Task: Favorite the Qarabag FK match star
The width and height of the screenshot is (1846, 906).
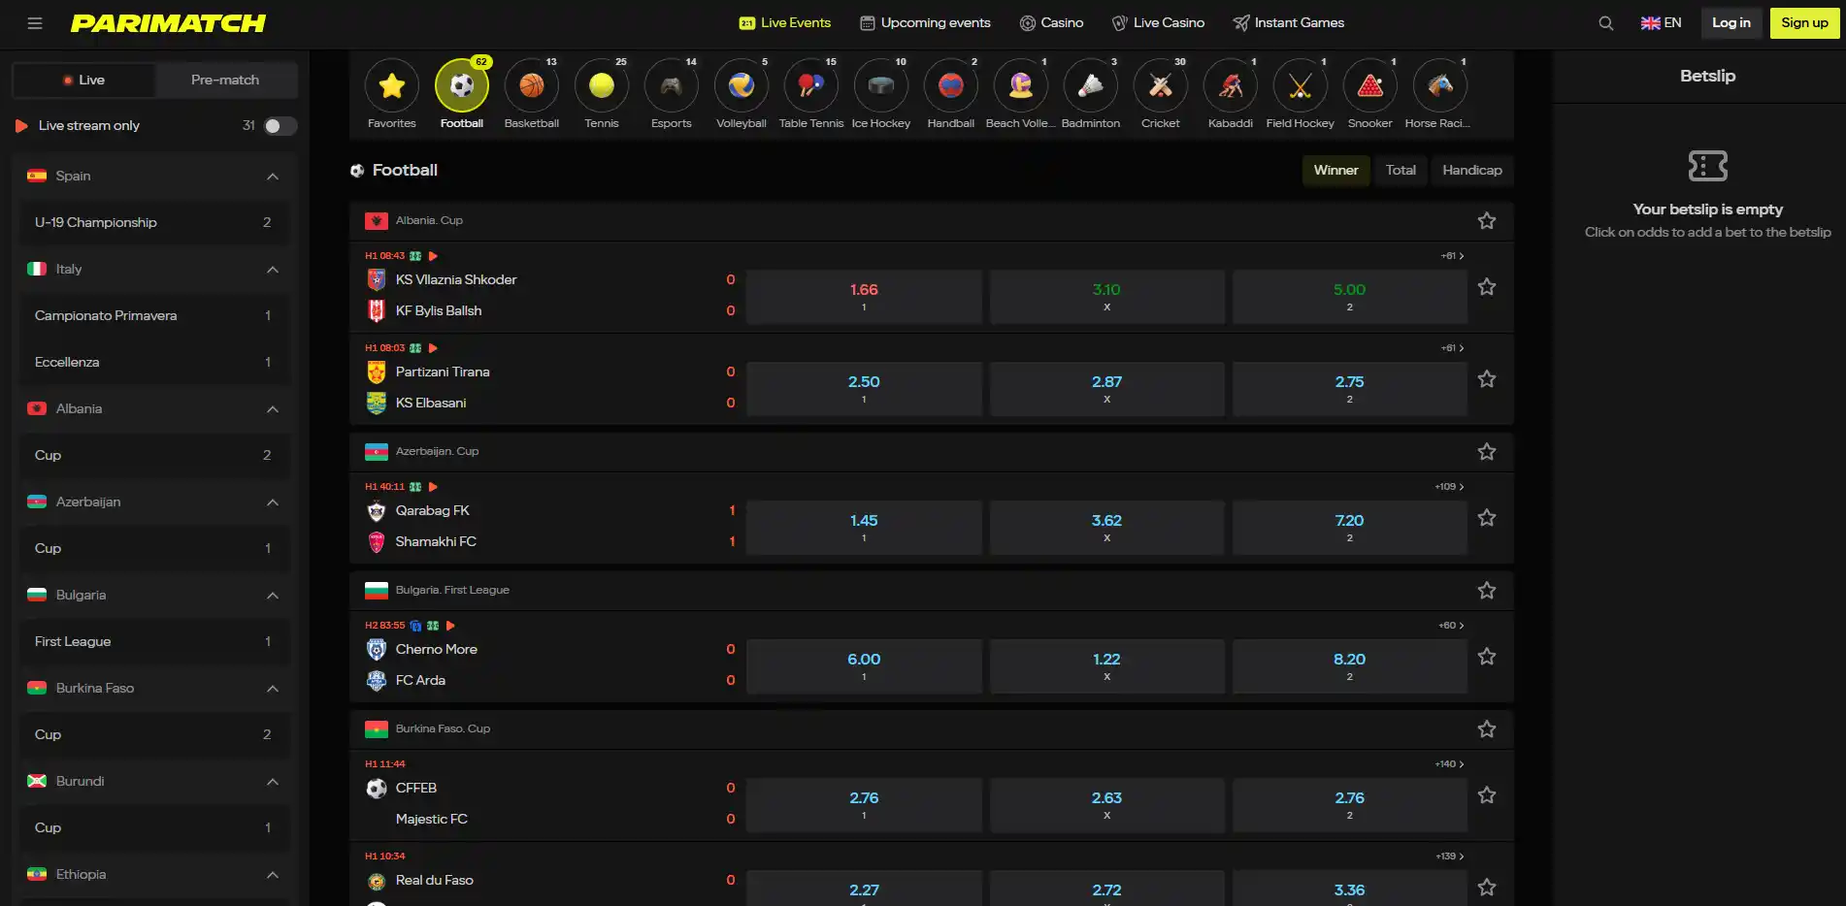Action: click(x=1486, y=518)
